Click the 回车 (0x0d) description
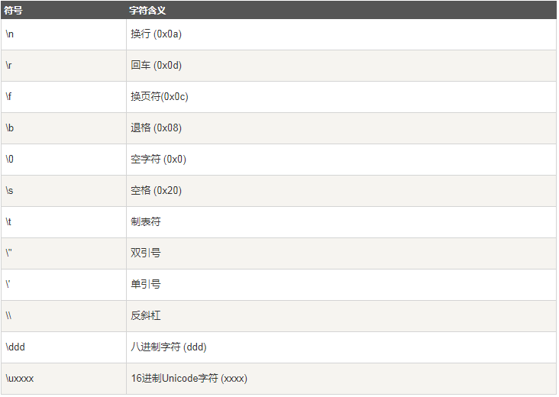 tap(156, 65)
